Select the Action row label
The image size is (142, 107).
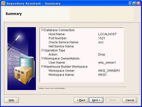[53, 55]
